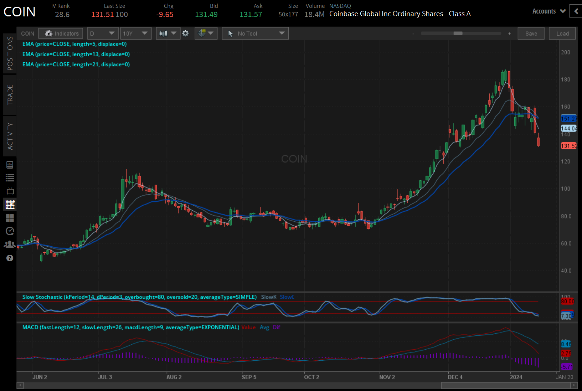
Task: Expand the crosshair cursor mode dropdown
Action: point(206,34)
